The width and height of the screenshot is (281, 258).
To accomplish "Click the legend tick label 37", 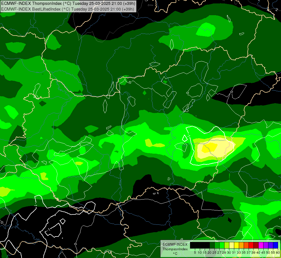I will coord(249,253).
